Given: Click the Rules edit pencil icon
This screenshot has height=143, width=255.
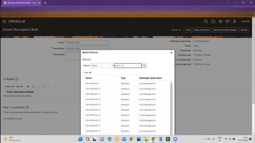Looking at the screenshot, I should click(x=39, y=87).
